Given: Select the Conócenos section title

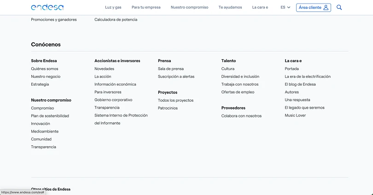Looking at the screenshot, I should 46,45.
